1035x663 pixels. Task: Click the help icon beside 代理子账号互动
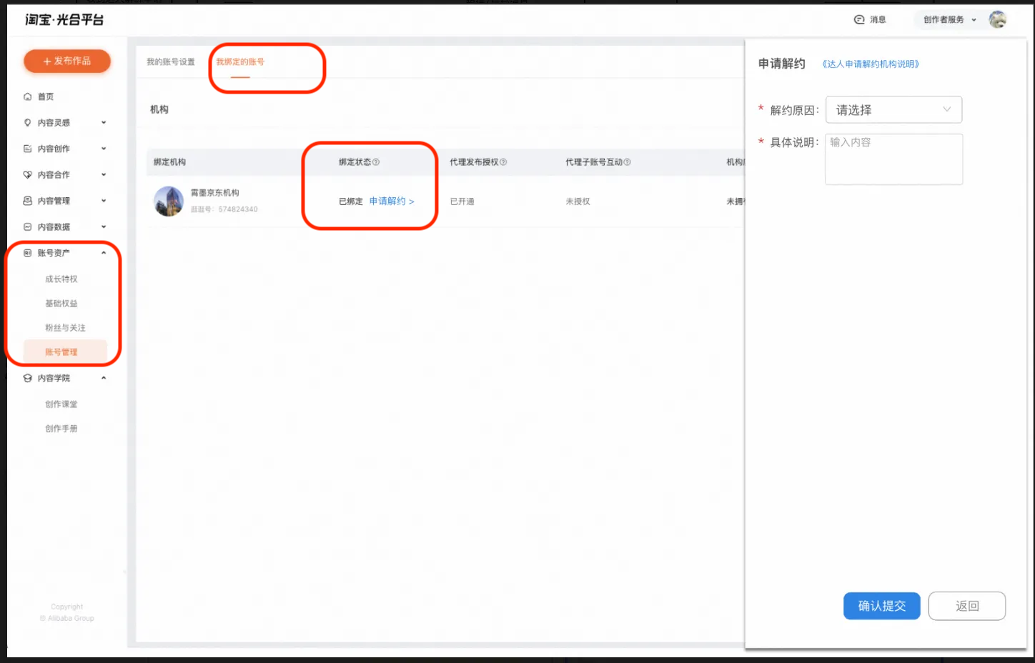tap(627, 162)
